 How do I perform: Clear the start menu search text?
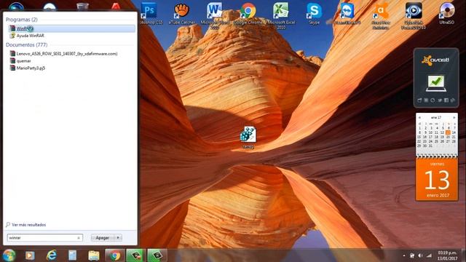pos(79,238)
